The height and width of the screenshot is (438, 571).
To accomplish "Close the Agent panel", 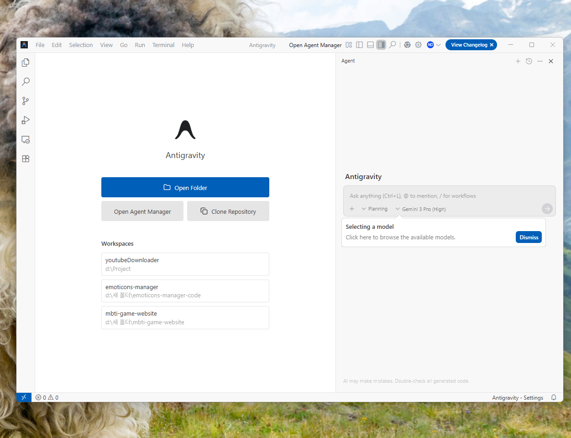I will tap(551, 61).
